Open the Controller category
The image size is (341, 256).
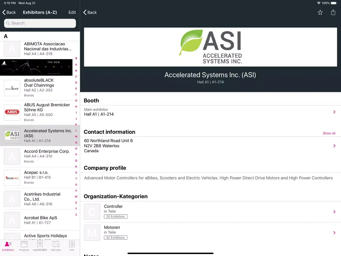point(210,212)
